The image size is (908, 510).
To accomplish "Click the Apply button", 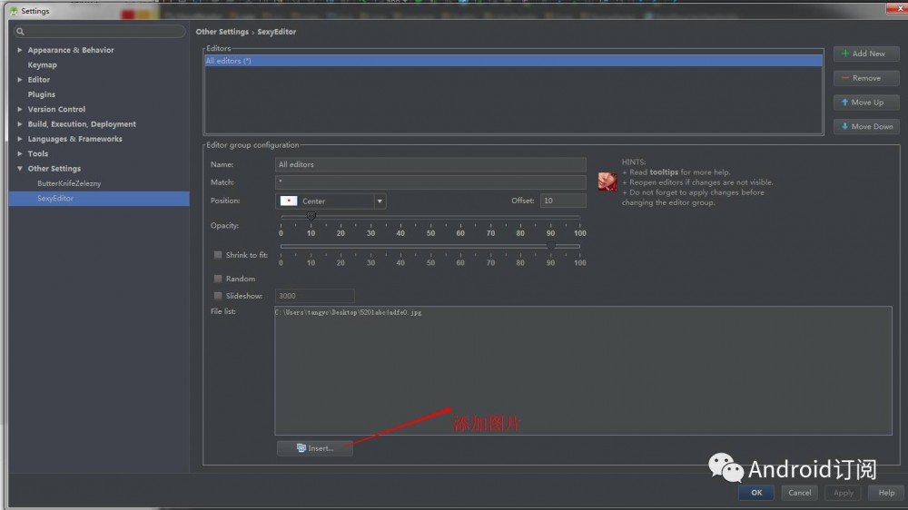I will pos(844,493).
